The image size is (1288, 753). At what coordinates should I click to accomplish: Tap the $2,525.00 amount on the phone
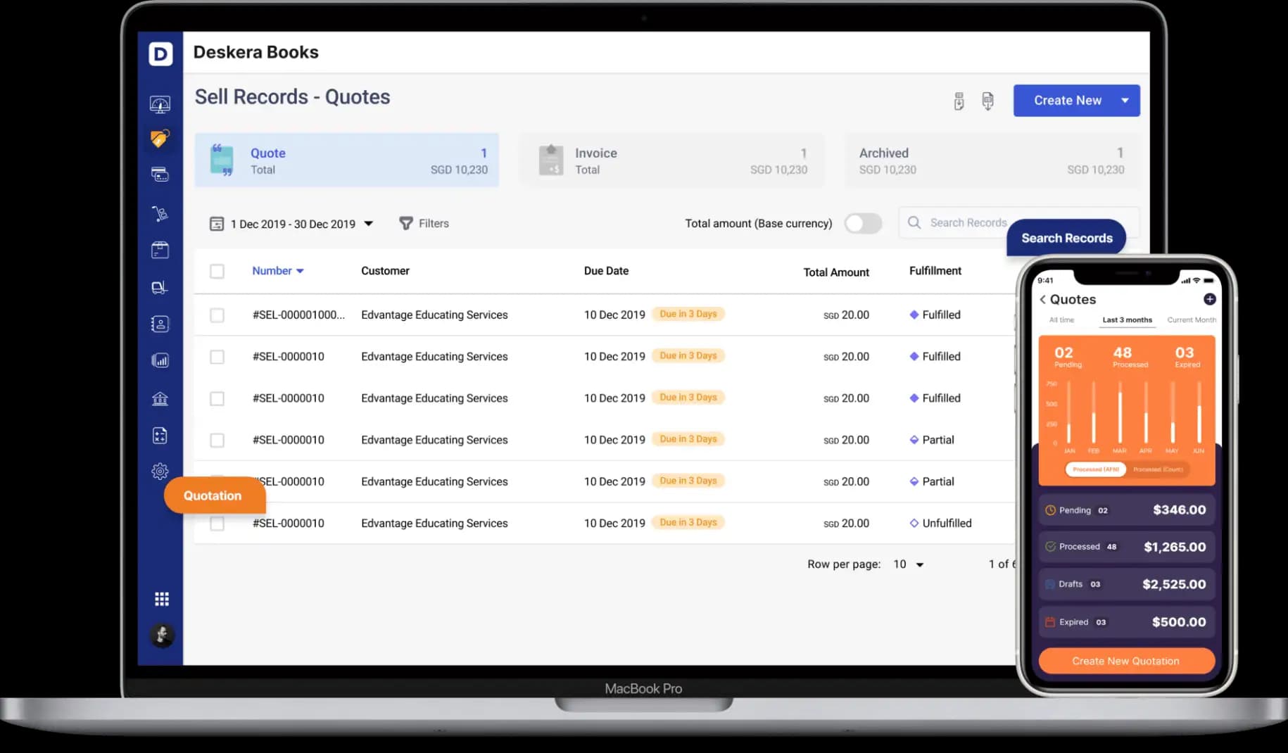[x=1174, y=584]
